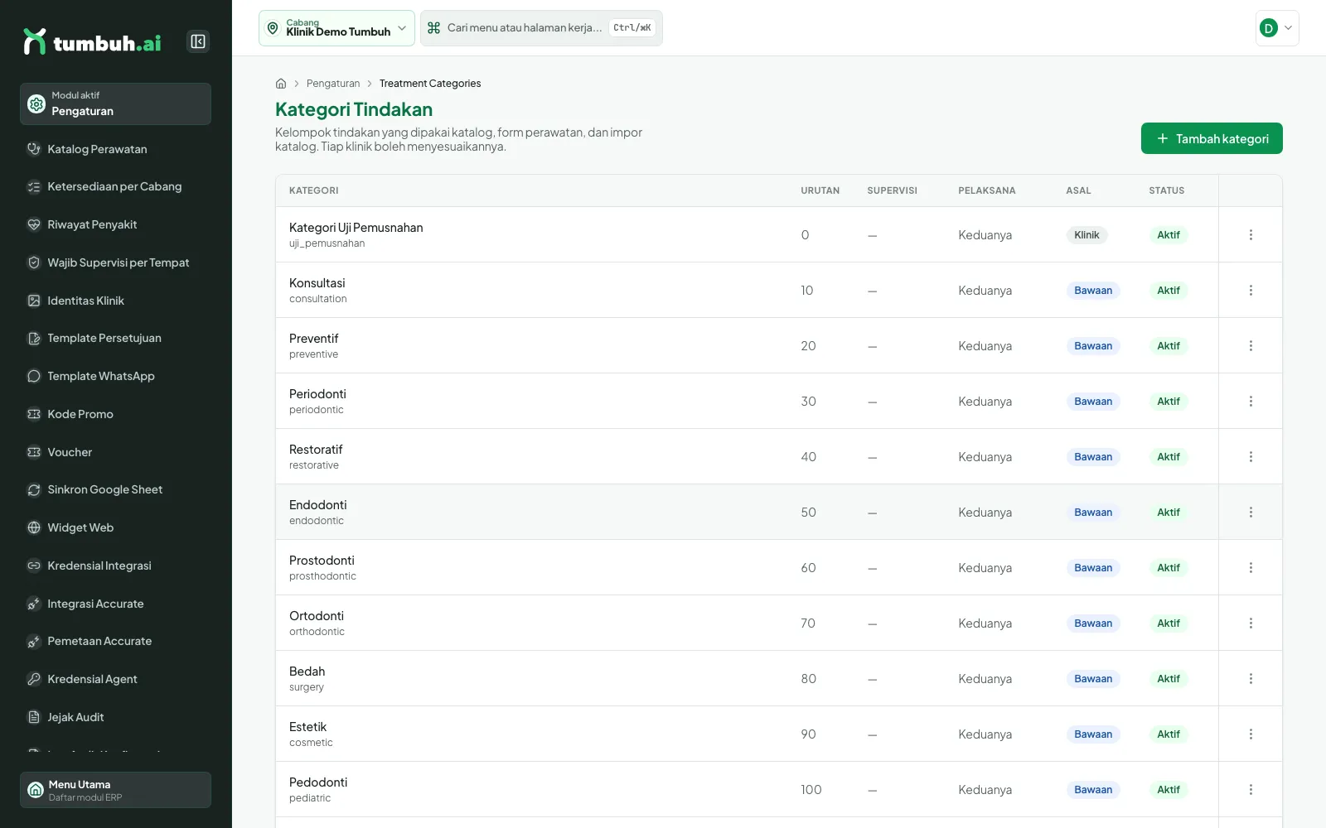Click the Kredensial Agent key icon
This screenshot has height=828, width=1326.
34,679
